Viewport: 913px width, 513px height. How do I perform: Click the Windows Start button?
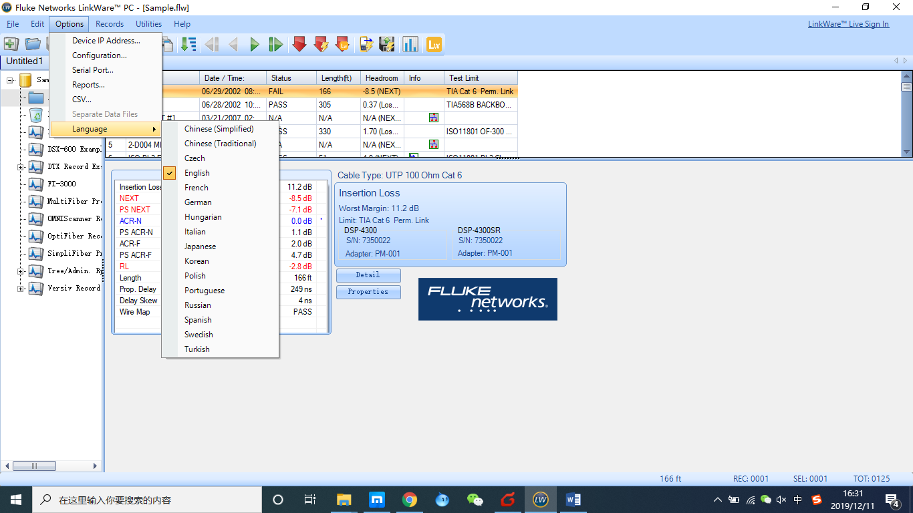[x=16, y=500]
